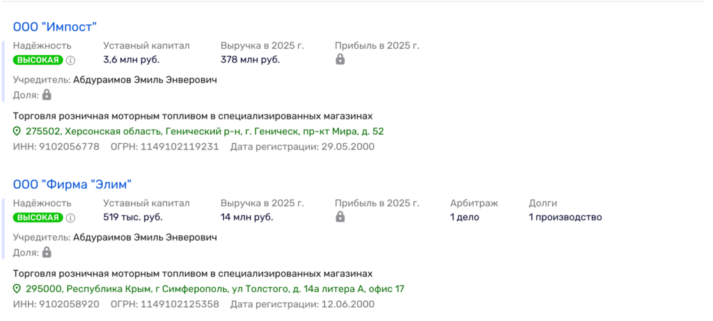Click the profit lock icon for Фирма Элим
Screen dimensions: 713x321
click(x=340, y=217)
